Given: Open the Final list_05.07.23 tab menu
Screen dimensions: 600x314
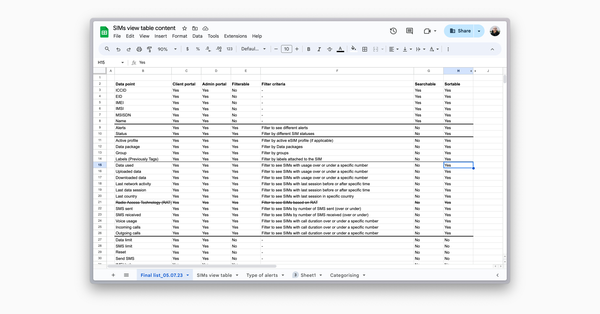Looking at the screenshot, I should (187, 275).
